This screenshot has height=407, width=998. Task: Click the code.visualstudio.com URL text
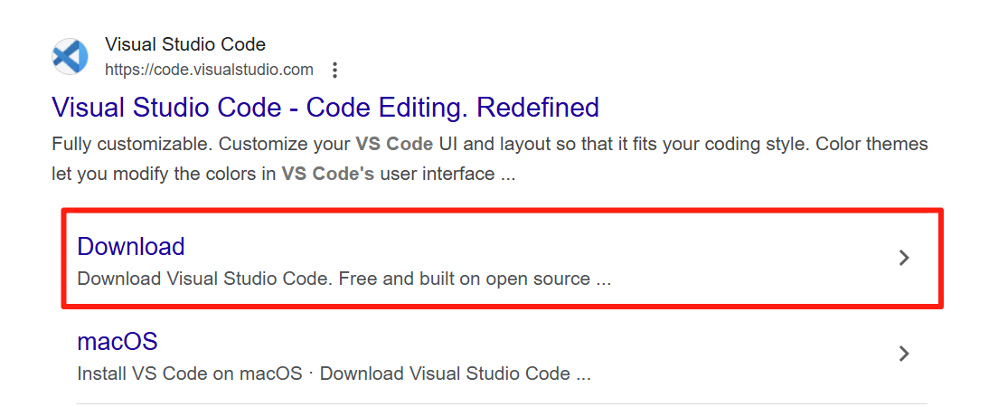point(210,70)
